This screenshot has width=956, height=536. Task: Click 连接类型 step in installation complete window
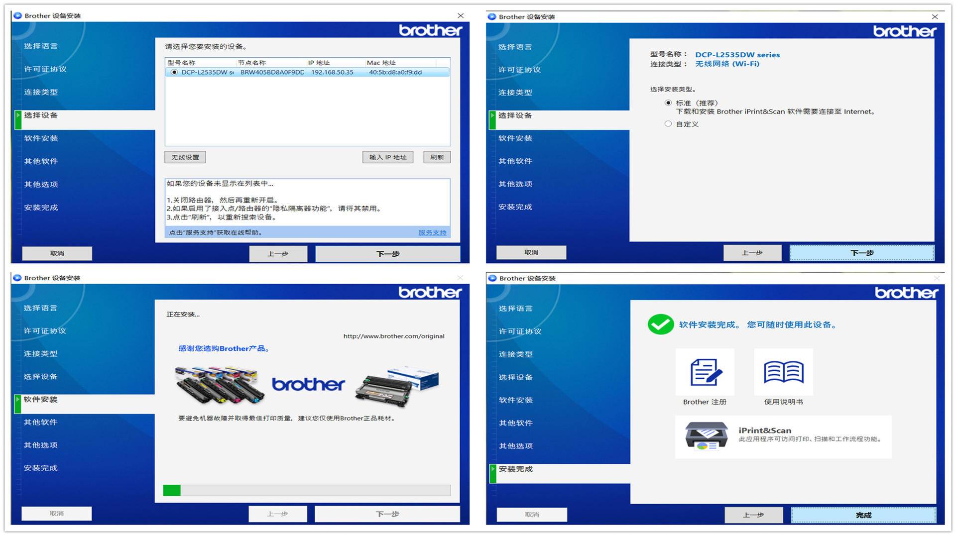click(516, 354)
